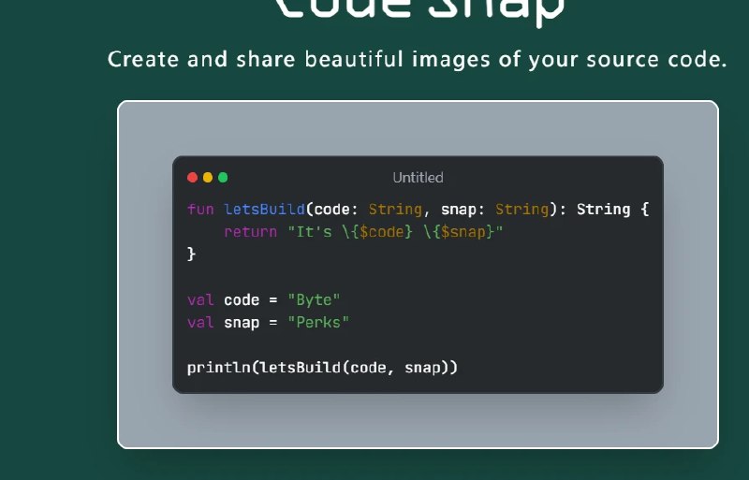Click the line "fun letsBuild(code: String, snap: String)"
The height and width of the screenshot is (480, 749).
click(x=418, y=210)
